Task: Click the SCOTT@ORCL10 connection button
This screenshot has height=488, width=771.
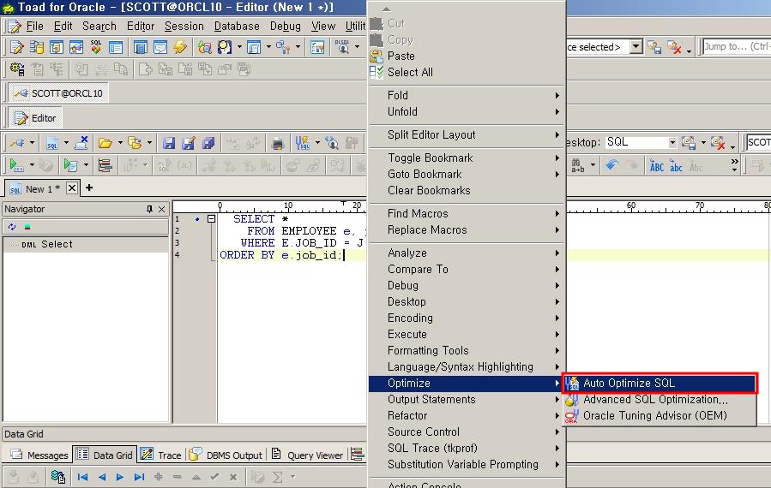Action: (x=59, y=93)
